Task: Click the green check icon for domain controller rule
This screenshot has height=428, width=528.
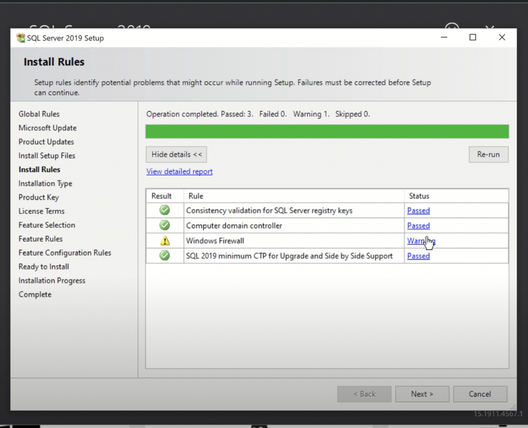Action: (x=164, y=225)
